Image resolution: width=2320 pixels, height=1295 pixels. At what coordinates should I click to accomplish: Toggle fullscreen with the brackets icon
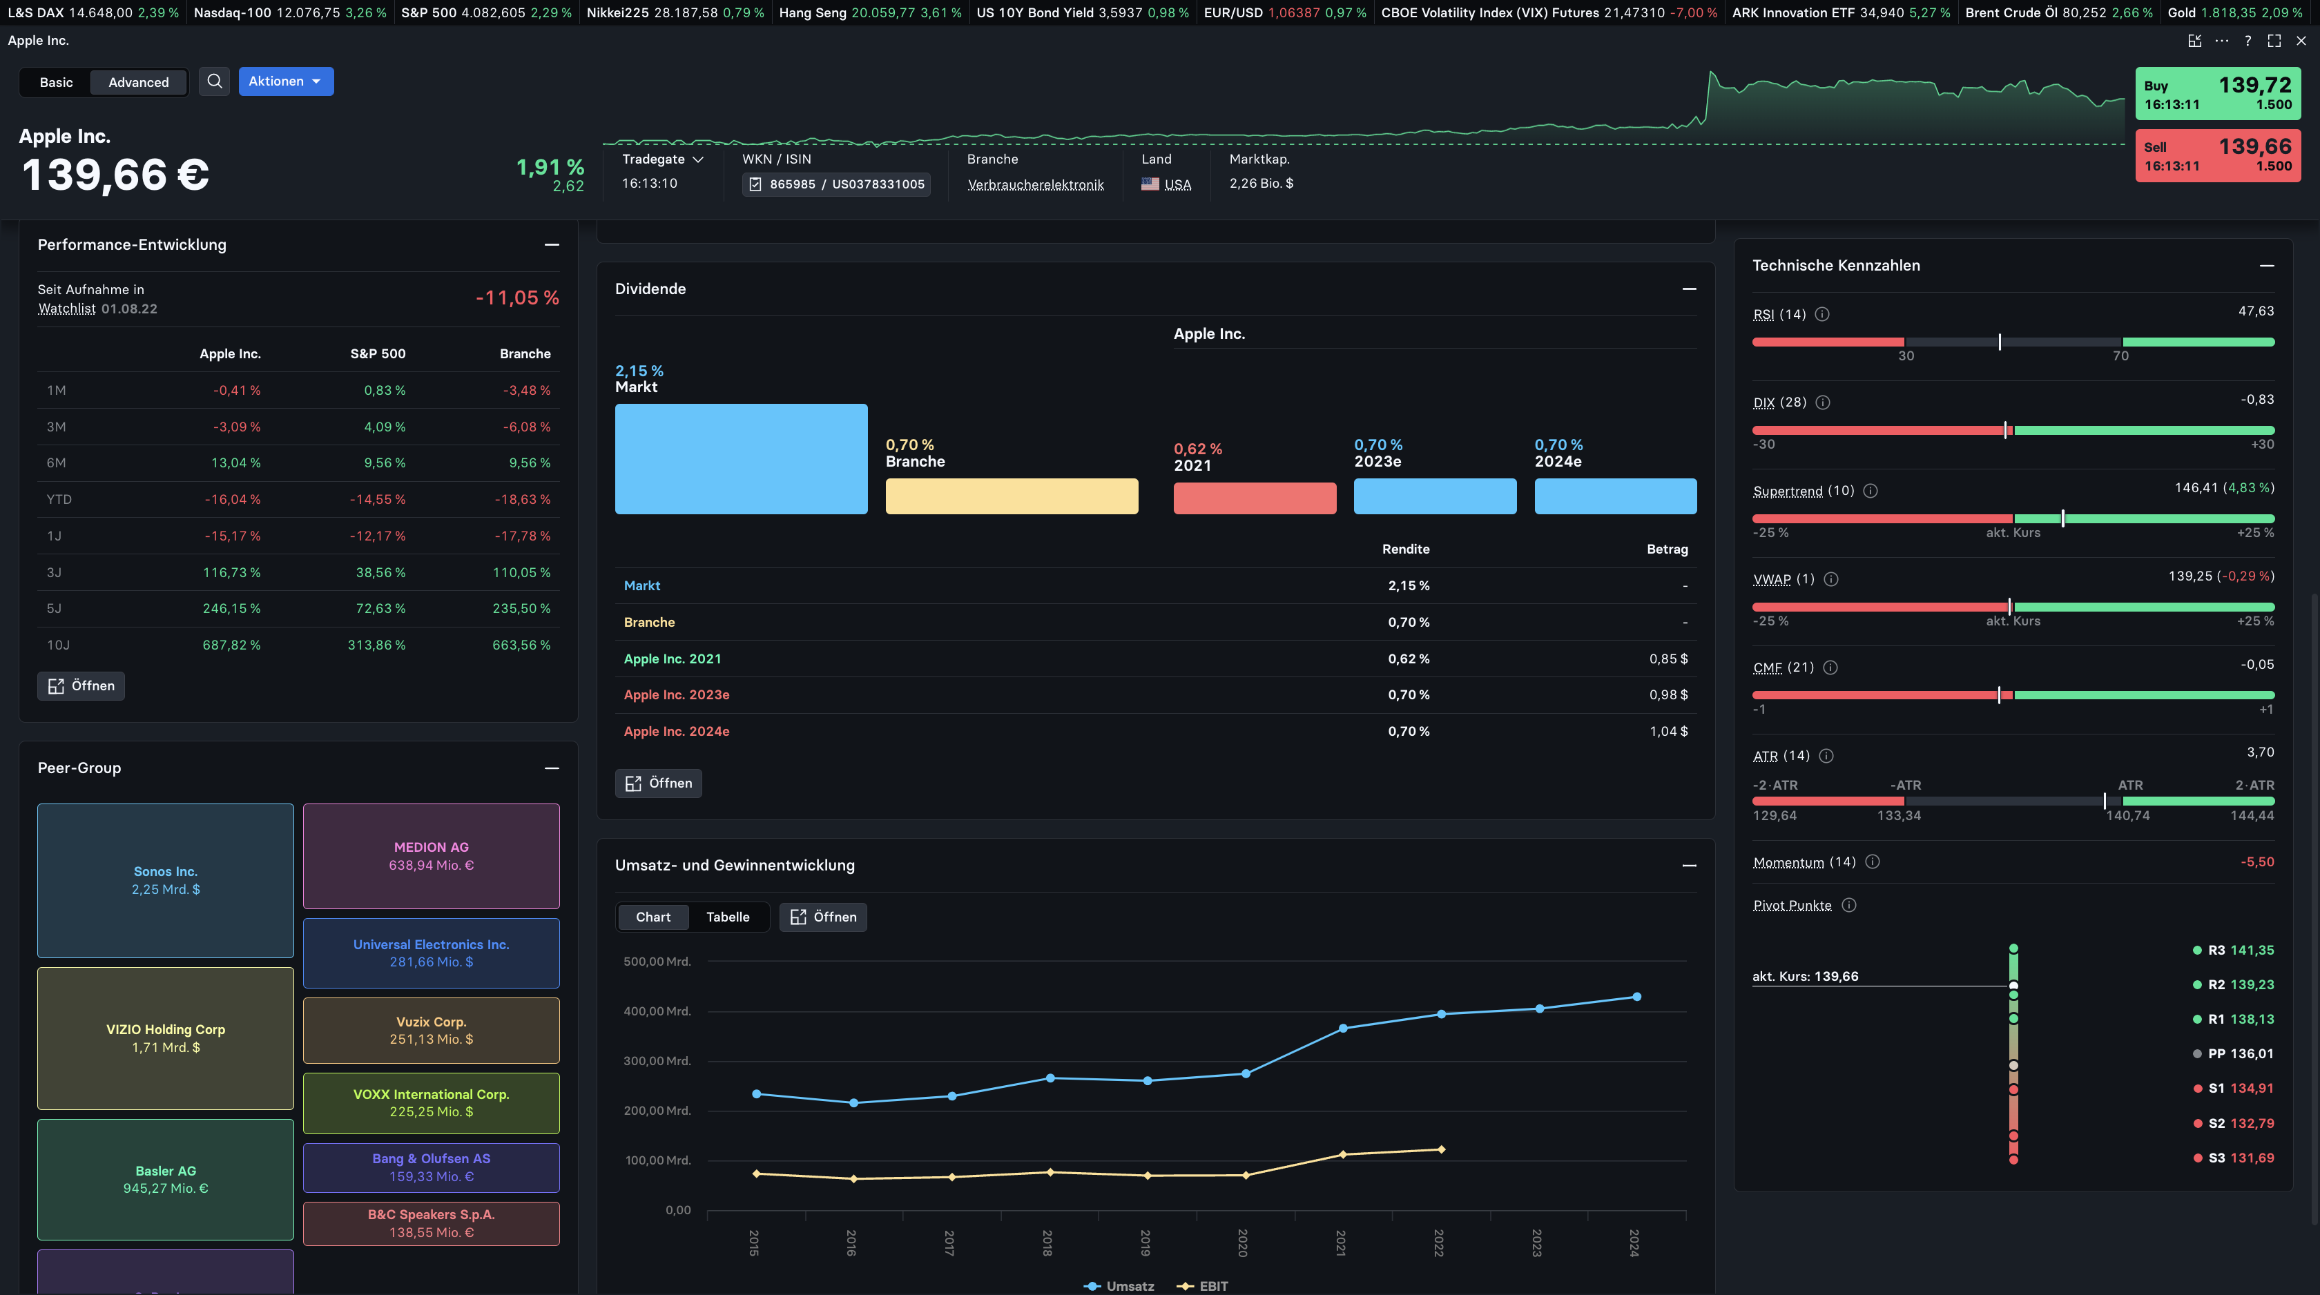2274,41
